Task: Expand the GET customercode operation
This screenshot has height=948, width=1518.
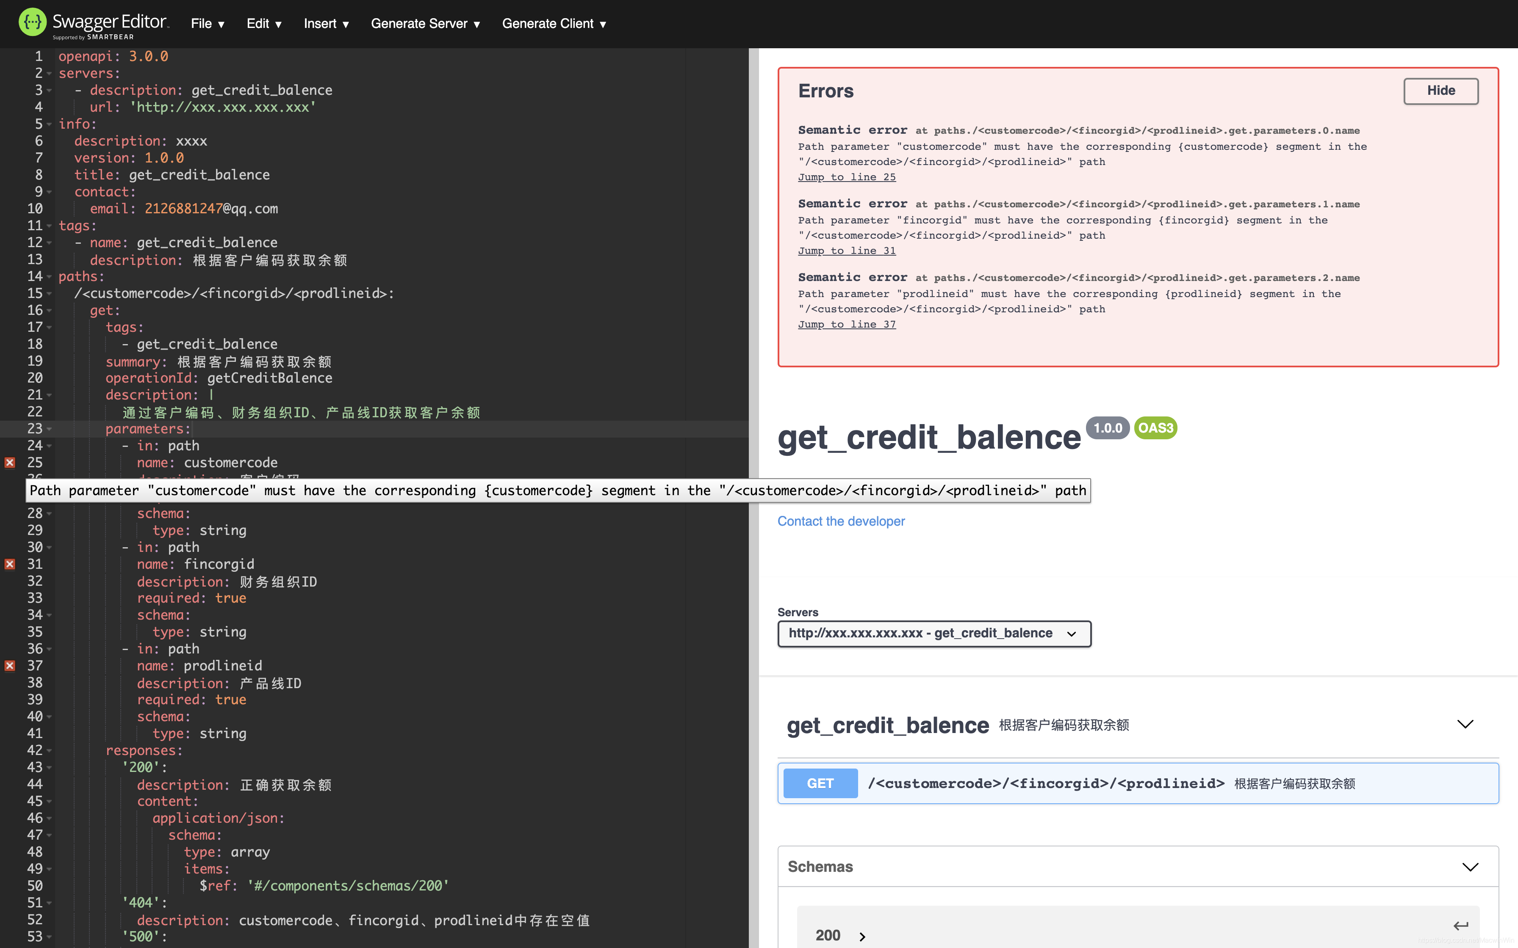Action: tap(1138, 783)
